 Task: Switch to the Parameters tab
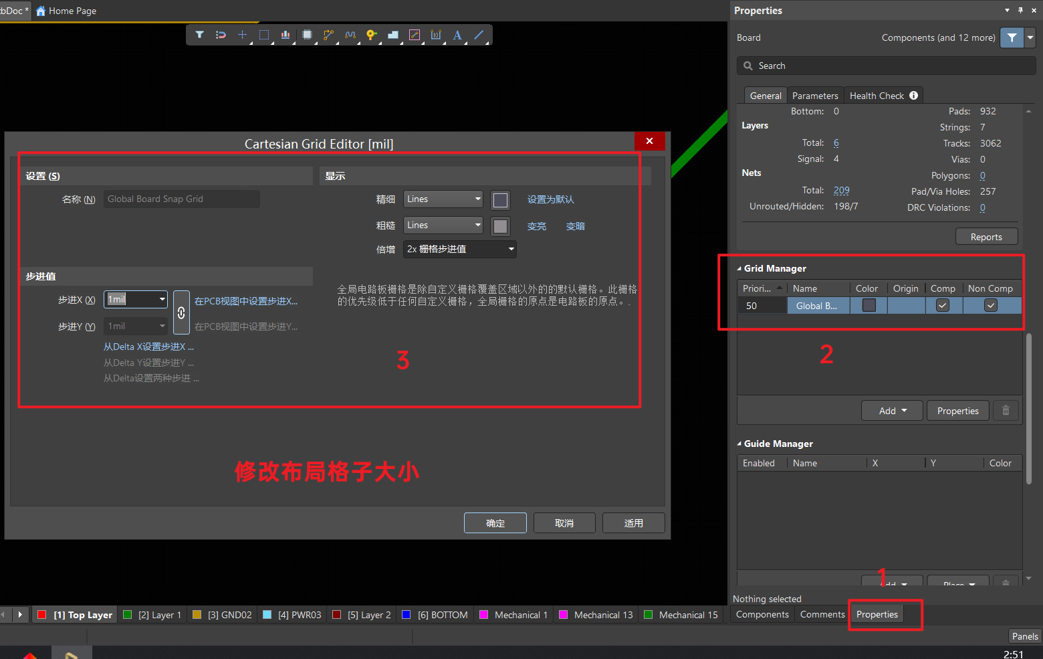pos(814,96)
